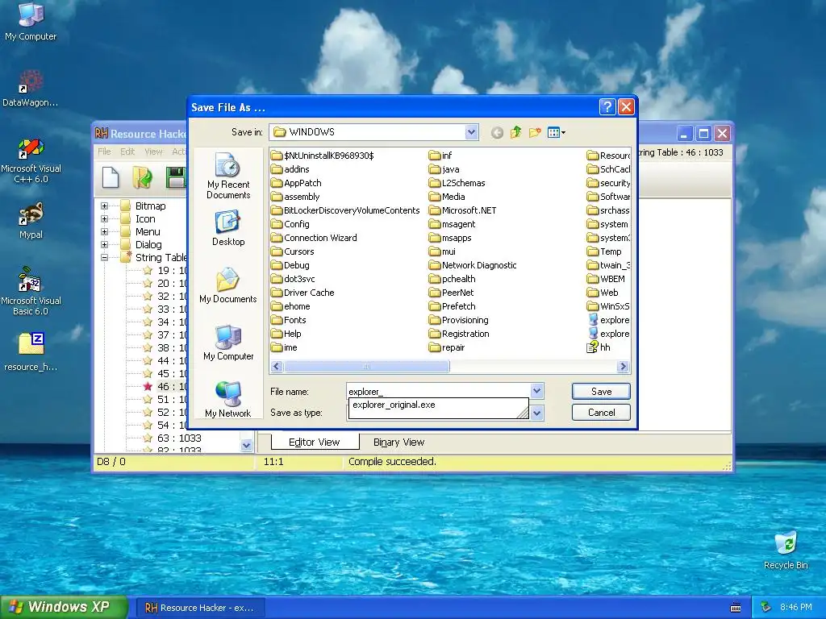826x619 pixels.
Task: Select the Connection Wizard folder
Action: pos(314,238)
